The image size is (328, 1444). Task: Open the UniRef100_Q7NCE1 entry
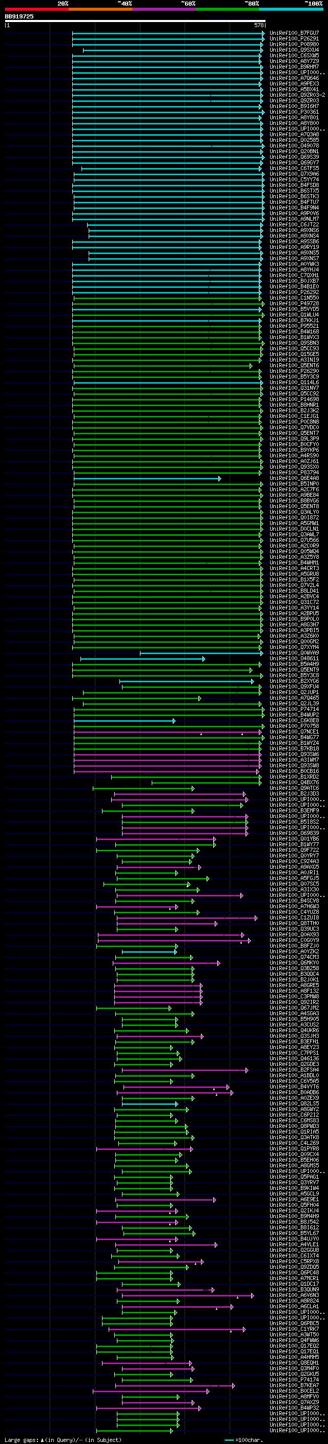click(x=294, y=731)
